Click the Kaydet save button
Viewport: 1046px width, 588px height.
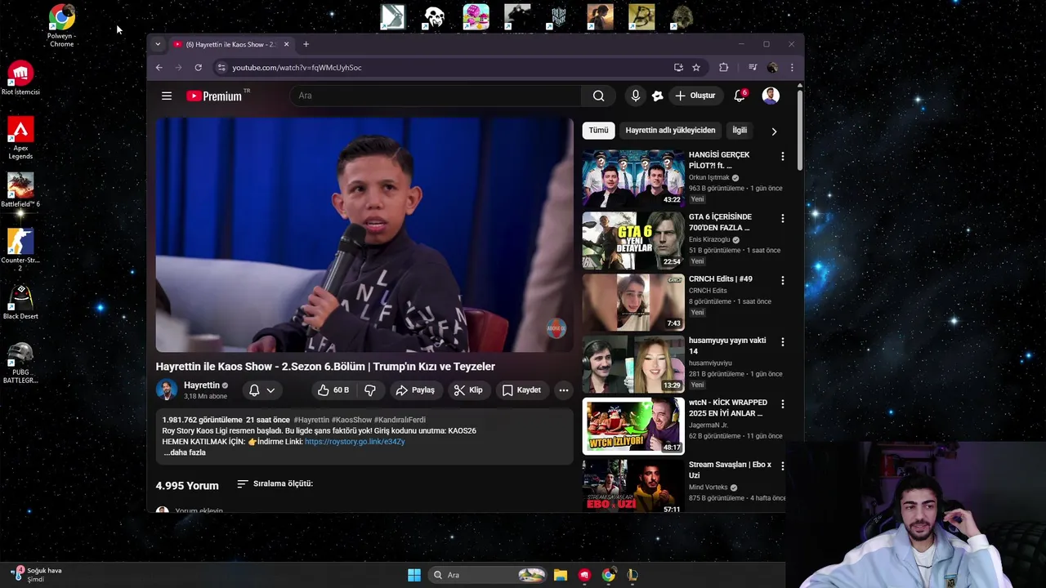pos(521,390)
